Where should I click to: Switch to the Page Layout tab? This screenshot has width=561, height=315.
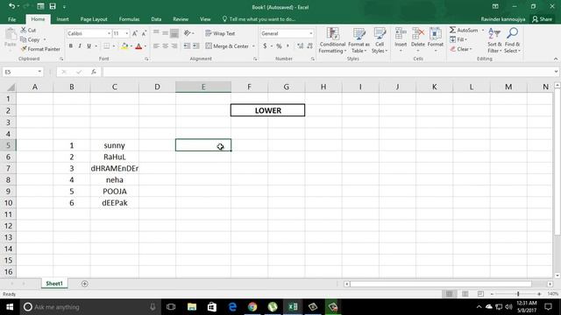(94, 19)
